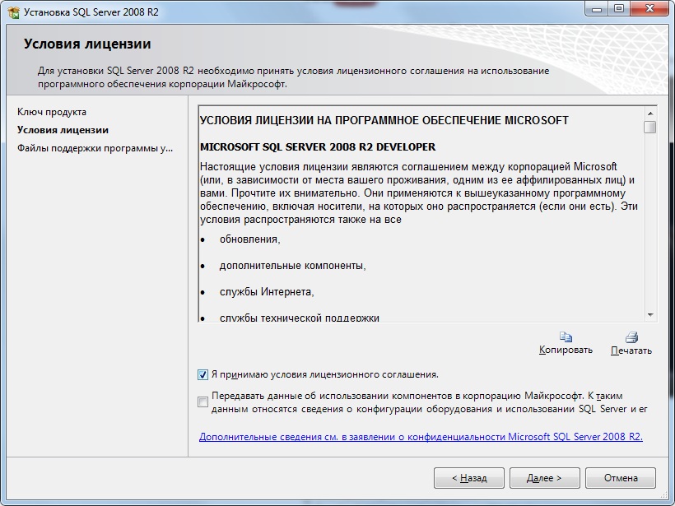
Task: Click 'службы Интернета,' bullet text
Action: [x=267, y=292]
